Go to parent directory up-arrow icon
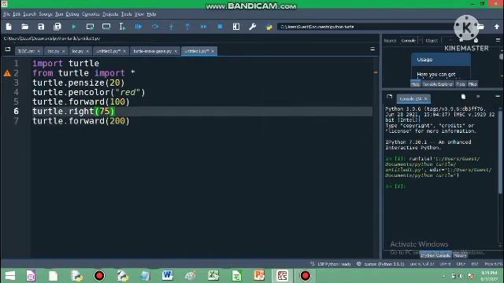Viewport: 504px width, 283px height. 497,27
